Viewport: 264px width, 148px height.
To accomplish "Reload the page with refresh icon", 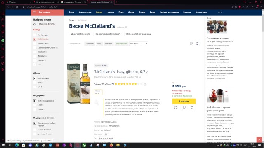I will pos(17,7).
